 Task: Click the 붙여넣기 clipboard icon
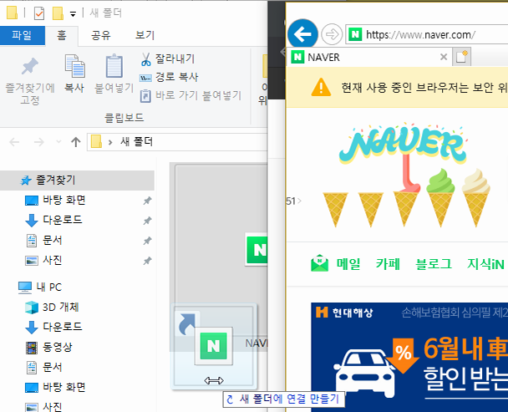pos(114,66)
